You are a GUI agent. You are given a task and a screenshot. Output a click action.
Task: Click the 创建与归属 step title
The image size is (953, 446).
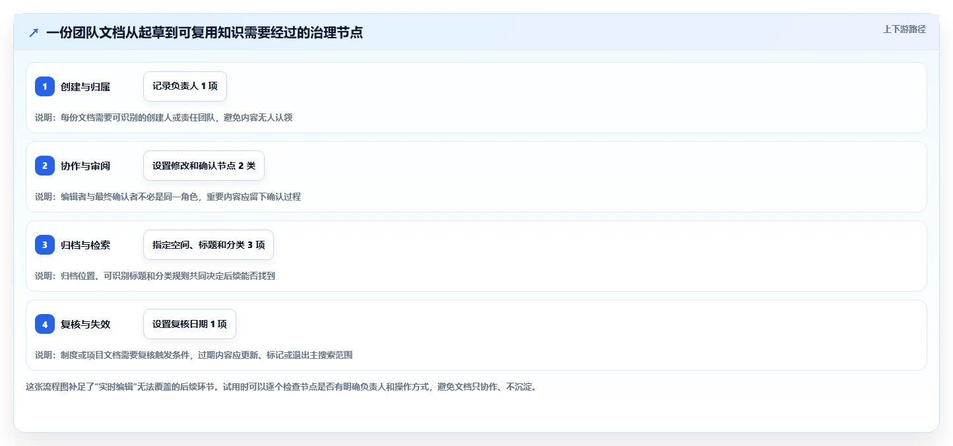coord(85,86)
